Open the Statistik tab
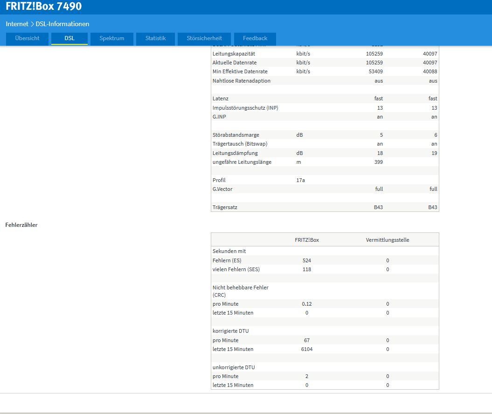Image resolution: width=492 pixels, height=414 pixels. (155, 39)
